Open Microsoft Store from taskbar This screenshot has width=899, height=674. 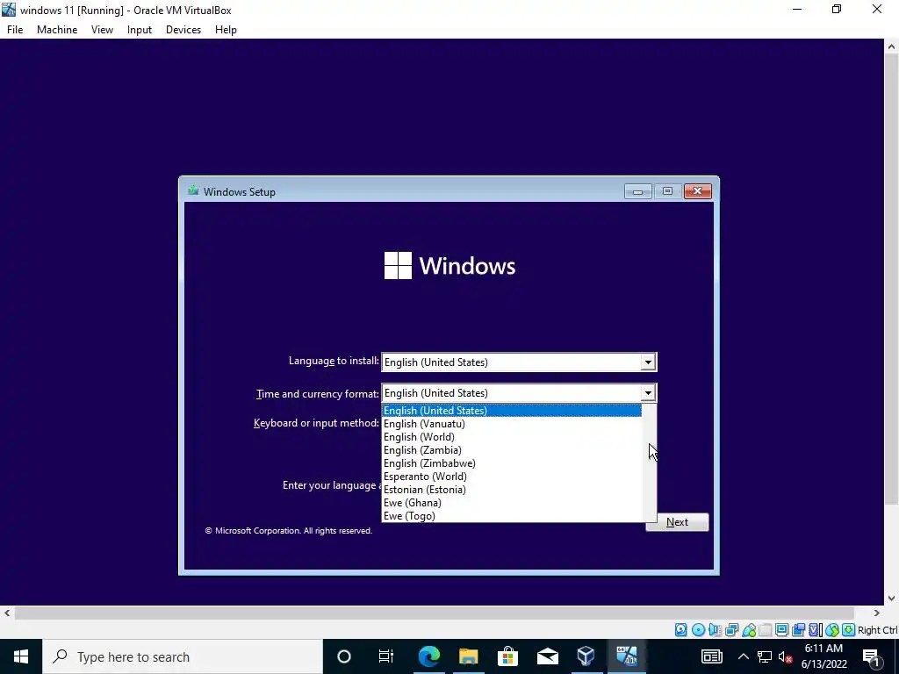coord(507,656)
